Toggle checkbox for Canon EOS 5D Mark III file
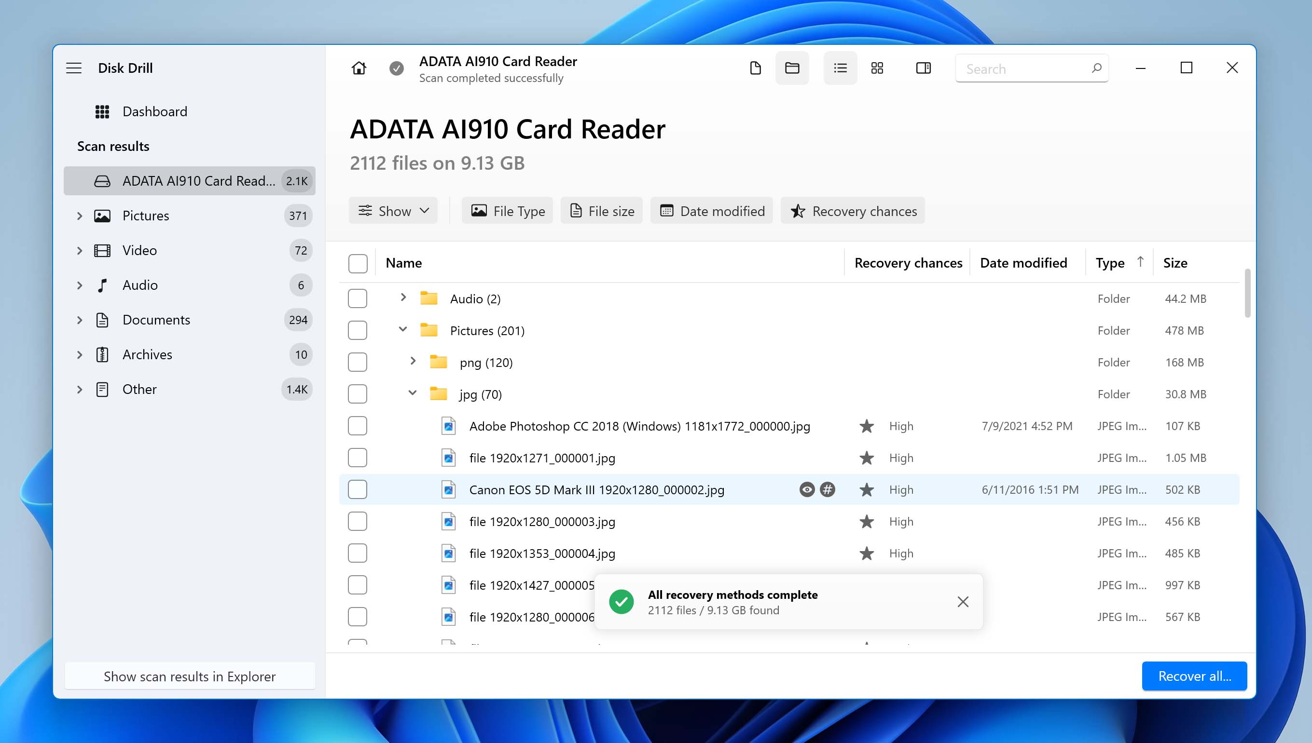The width and height of the screenshot is (1312, 743). (x=358, y=489)
